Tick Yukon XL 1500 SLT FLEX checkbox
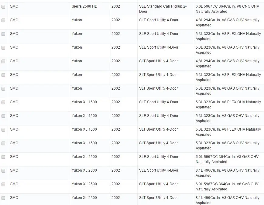This screenshot has width=264, height=205. [x=3, y=130]
